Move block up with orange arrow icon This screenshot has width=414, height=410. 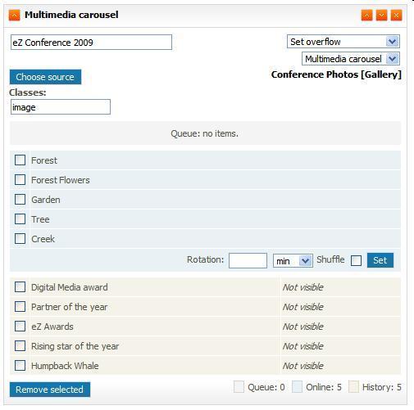366,15
